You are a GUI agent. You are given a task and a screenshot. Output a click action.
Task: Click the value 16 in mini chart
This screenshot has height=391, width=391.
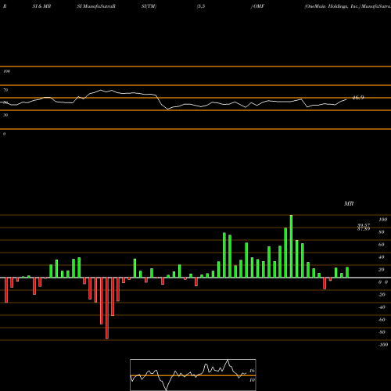[x=252, y=371]
